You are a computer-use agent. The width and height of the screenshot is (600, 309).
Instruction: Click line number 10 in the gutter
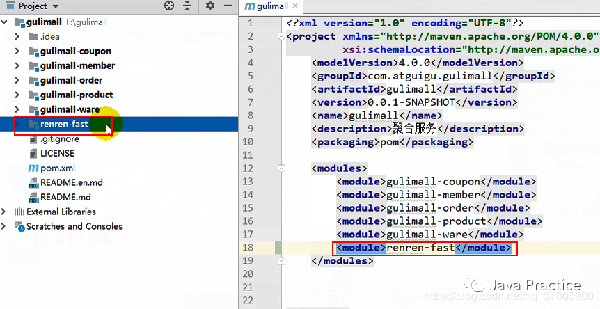tap(248, 142)
